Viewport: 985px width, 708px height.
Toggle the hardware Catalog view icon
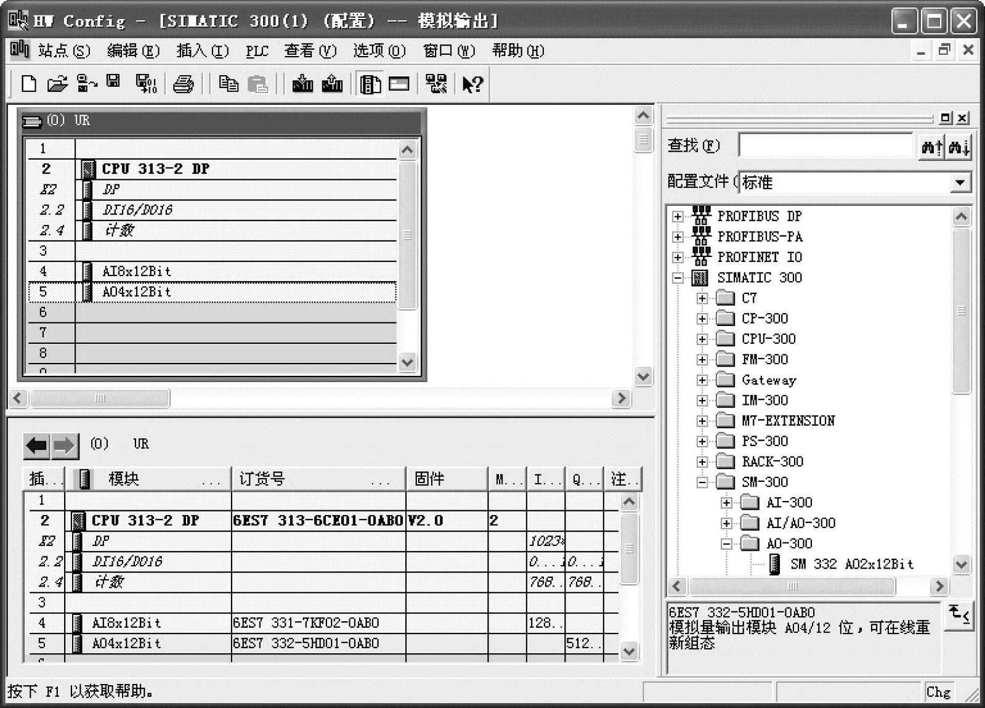coord(370,84)
